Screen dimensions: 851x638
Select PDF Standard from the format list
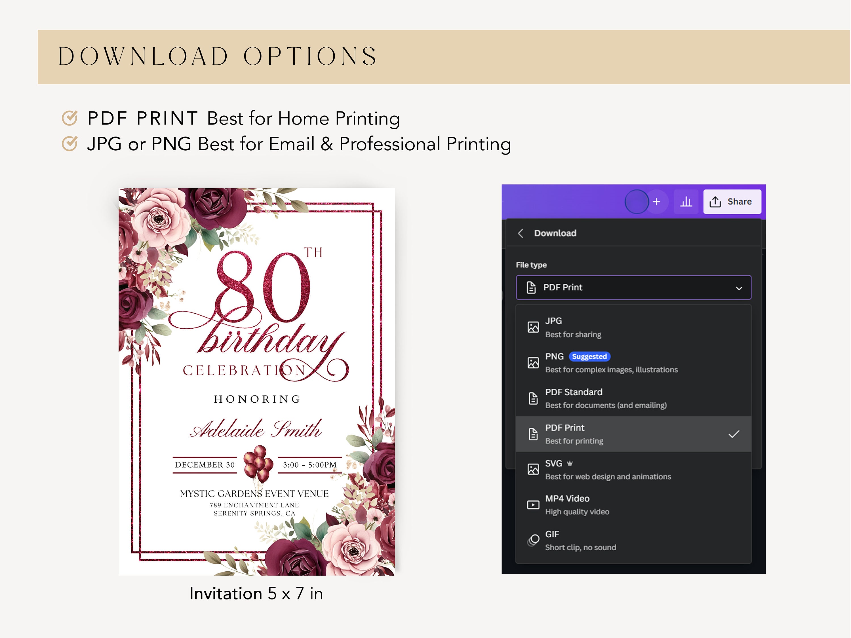click(x=616, y=398)
